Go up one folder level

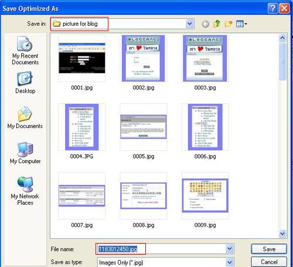[x=217, y=24]
